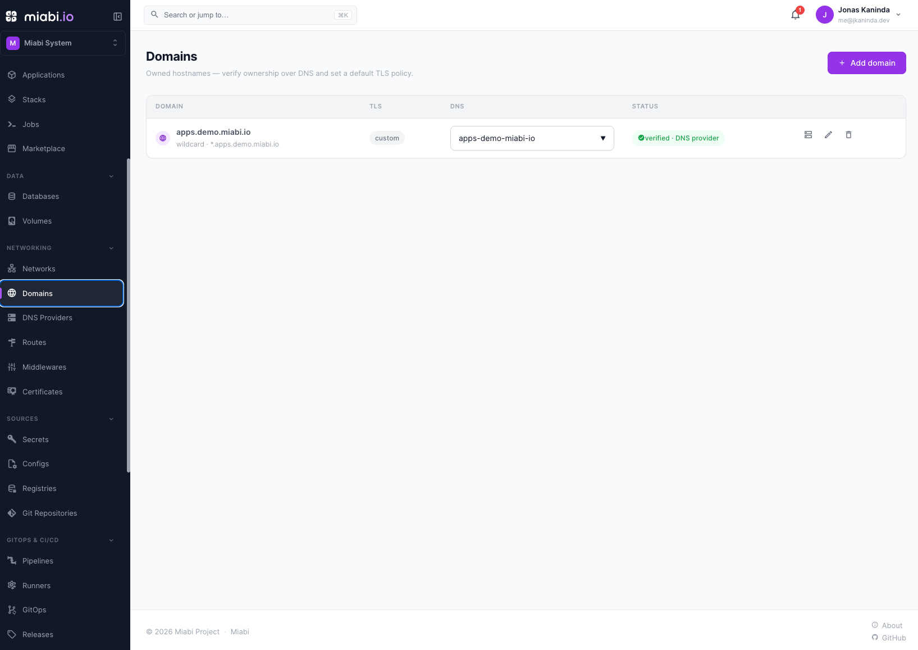Go to Jobs

tap(62, 124)
